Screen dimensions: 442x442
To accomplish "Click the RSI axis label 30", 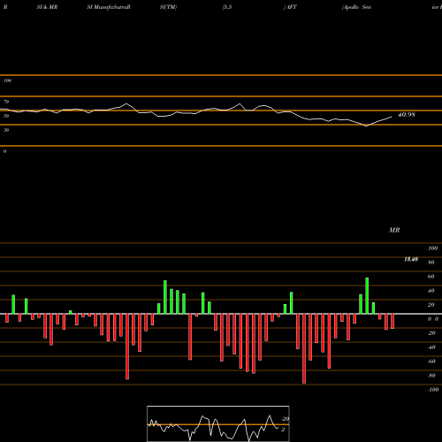I will [6, 130].
